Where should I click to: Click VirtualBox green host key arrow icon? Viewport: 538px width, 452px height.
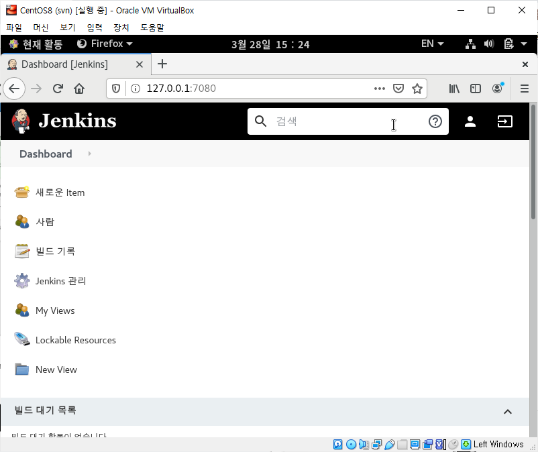click(x=466, y=445)
